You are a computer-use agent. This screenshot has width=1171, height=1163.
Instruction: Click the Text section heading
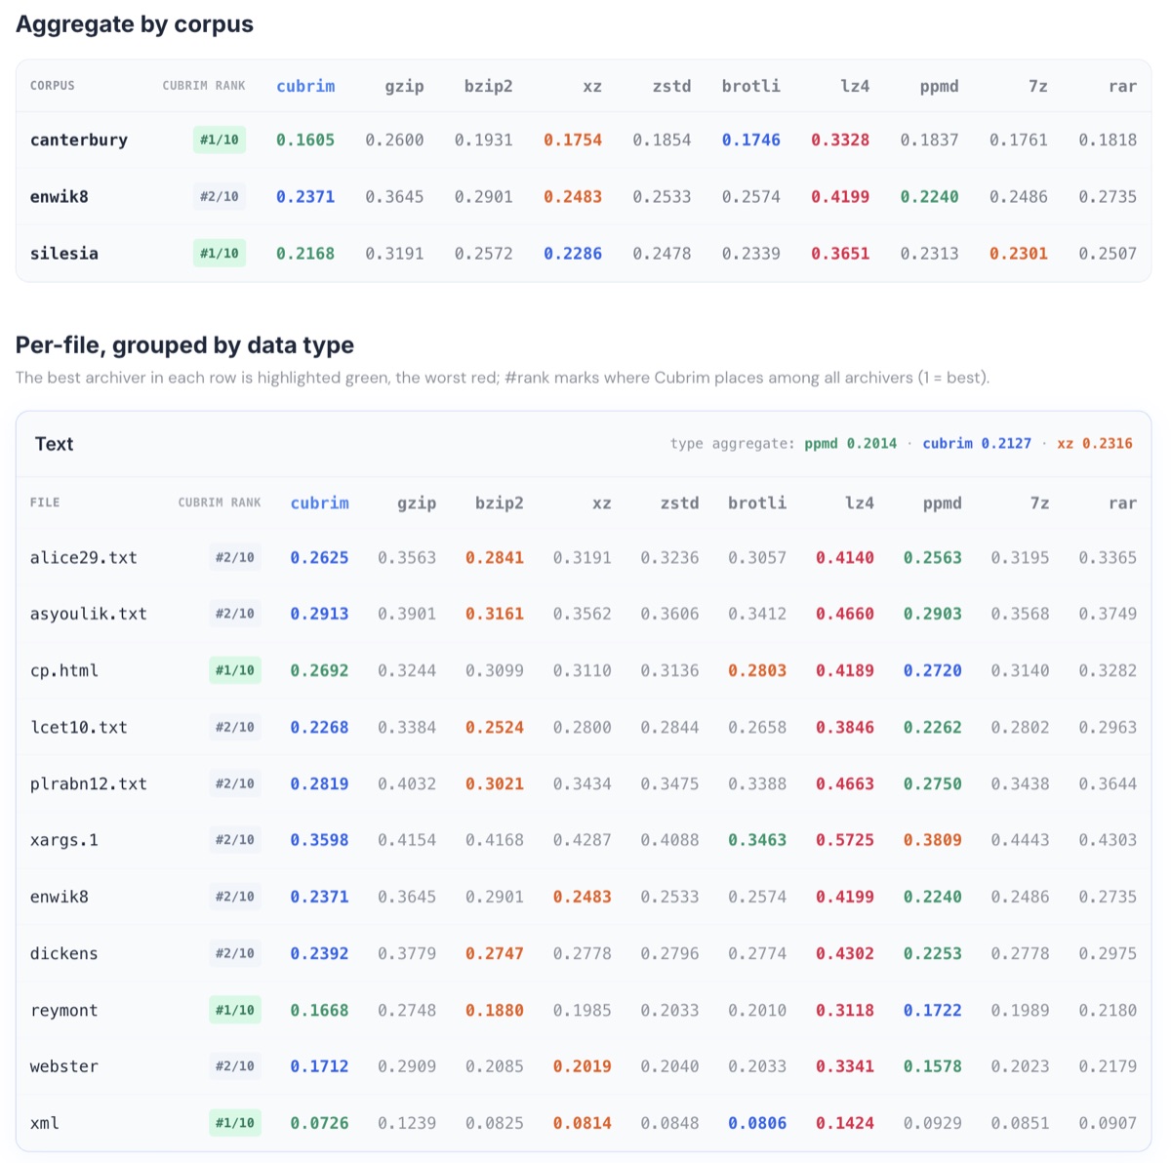click(55, 444)
